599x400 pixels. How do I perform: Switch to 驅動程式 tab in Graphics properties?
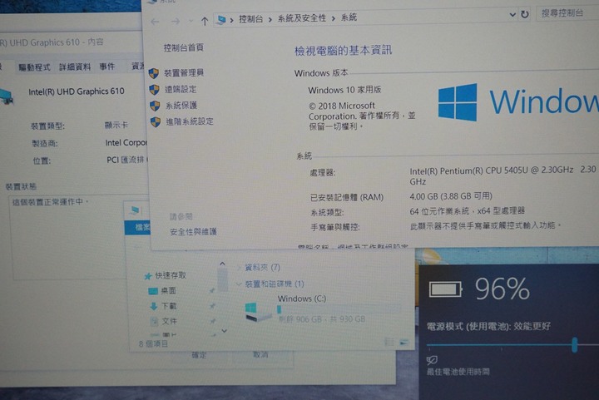pyautogui.click(x=34, y=67)
